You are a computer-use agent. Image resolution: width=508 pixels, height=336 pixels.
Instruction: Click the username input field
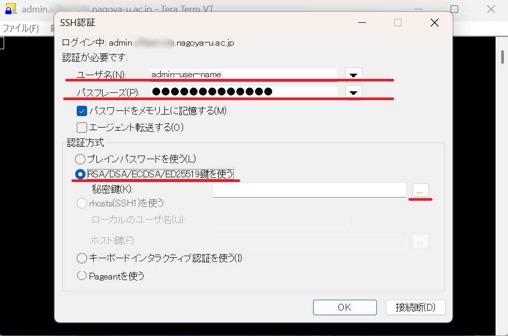coord(244,75)
